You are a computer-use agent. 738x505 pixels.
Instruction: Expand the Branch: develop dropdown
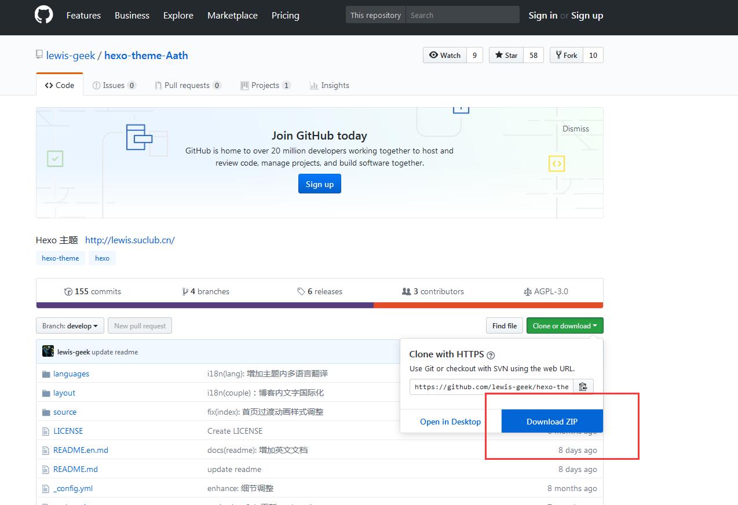click(70, 325)
